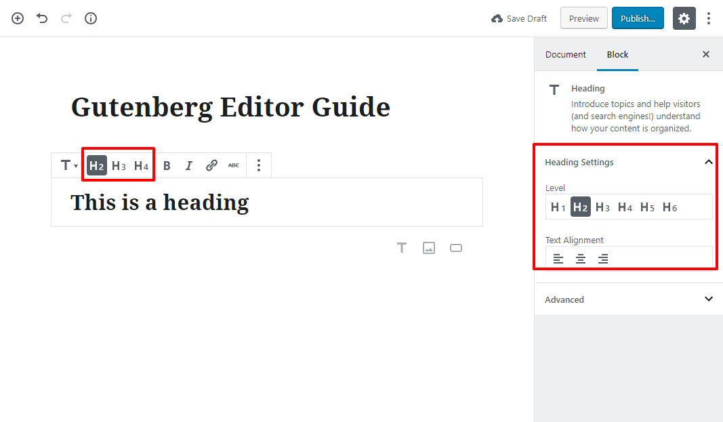Viewport: 723px width, 422px height.
Task: Click Save Draft
Action: 519,18
